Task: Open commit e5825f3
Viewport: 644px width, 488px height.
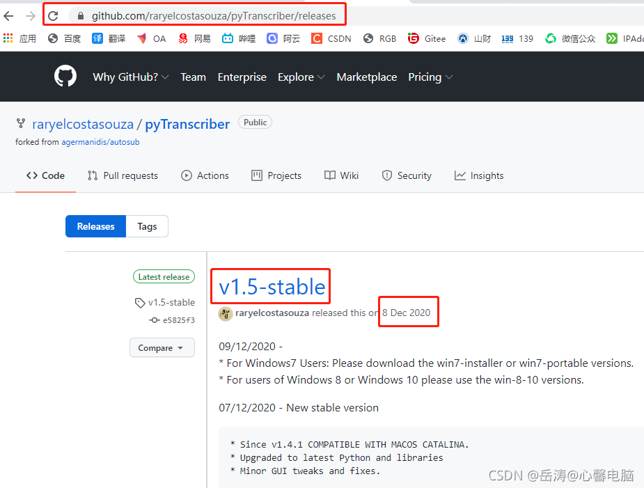Action: 172,320
